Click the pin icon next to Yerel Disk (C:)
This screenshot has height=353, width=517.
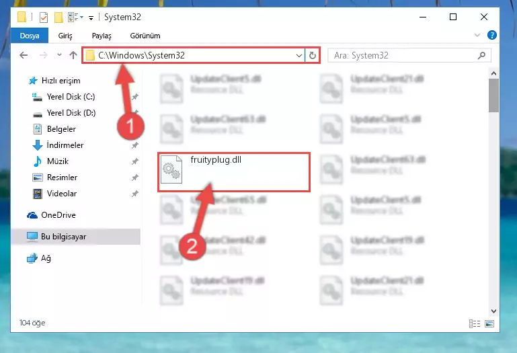pos(135,97)
